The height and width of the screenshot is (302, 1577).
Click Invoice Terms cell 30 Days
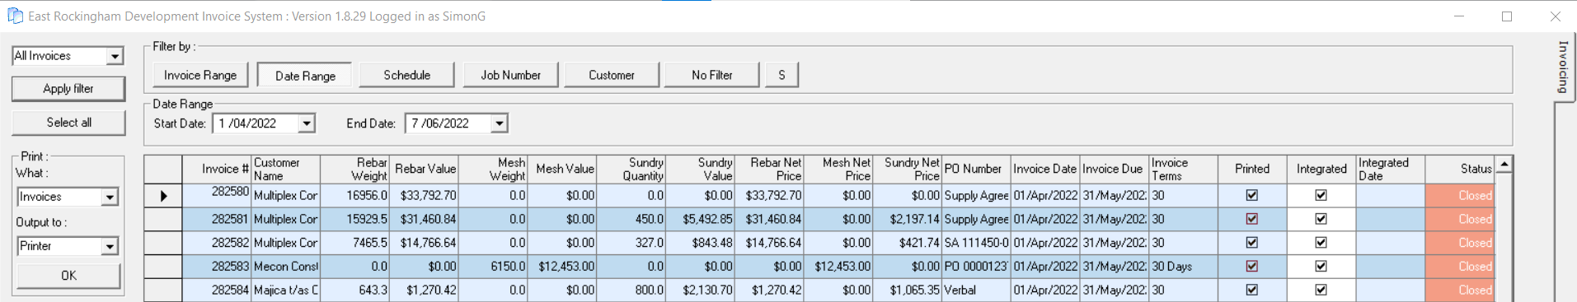tap(1184, 267)
